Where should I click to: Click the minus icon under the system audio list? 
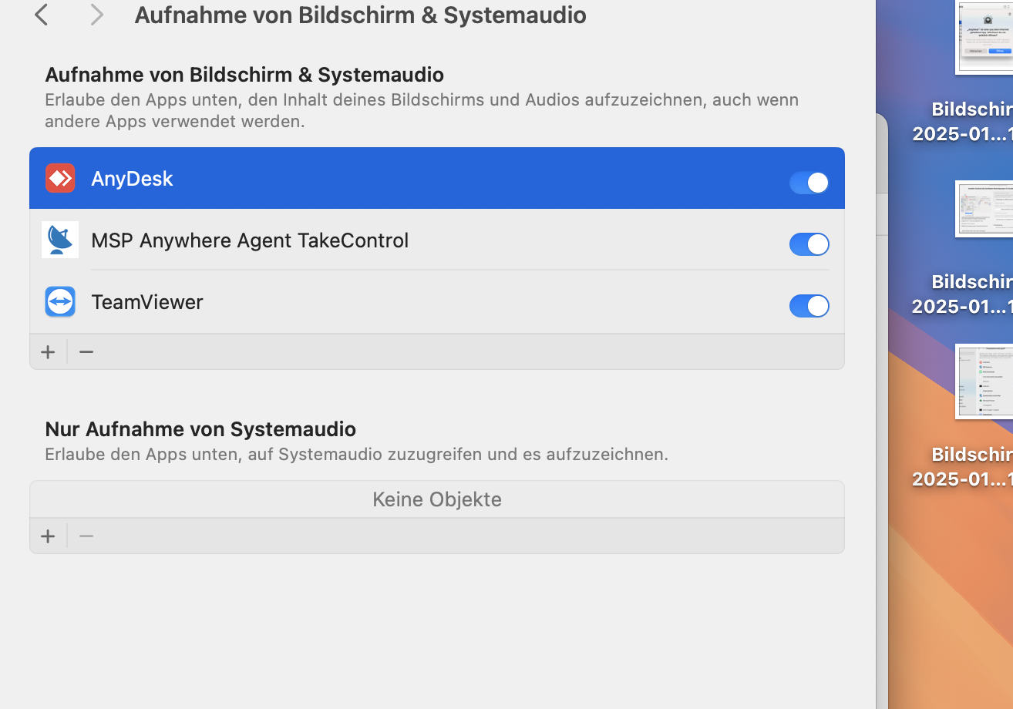click(86, 536)
